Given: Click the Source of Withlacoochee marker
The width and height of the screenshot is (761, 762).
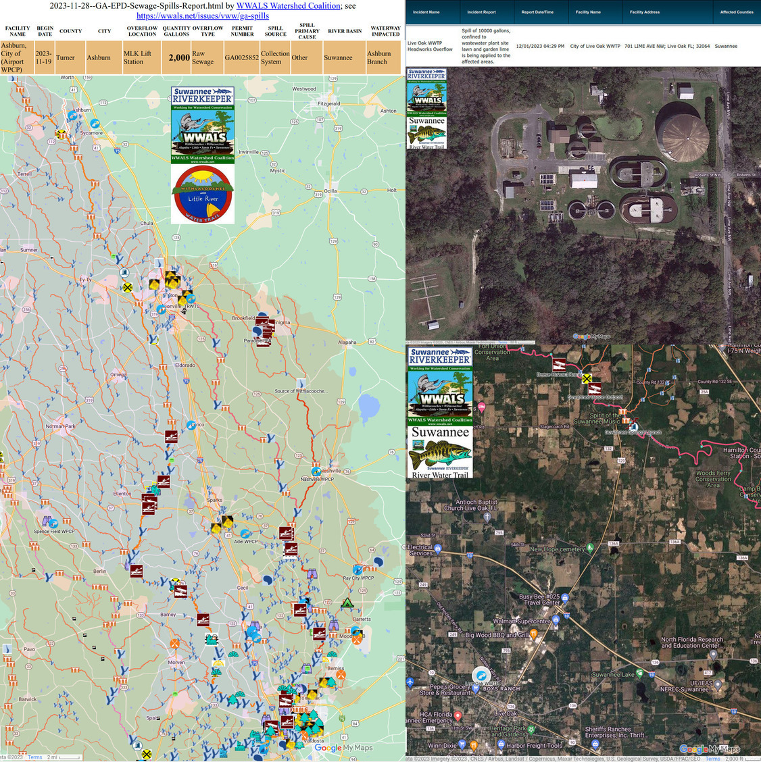Looking at the screenshot, I should tap(301, 384).
